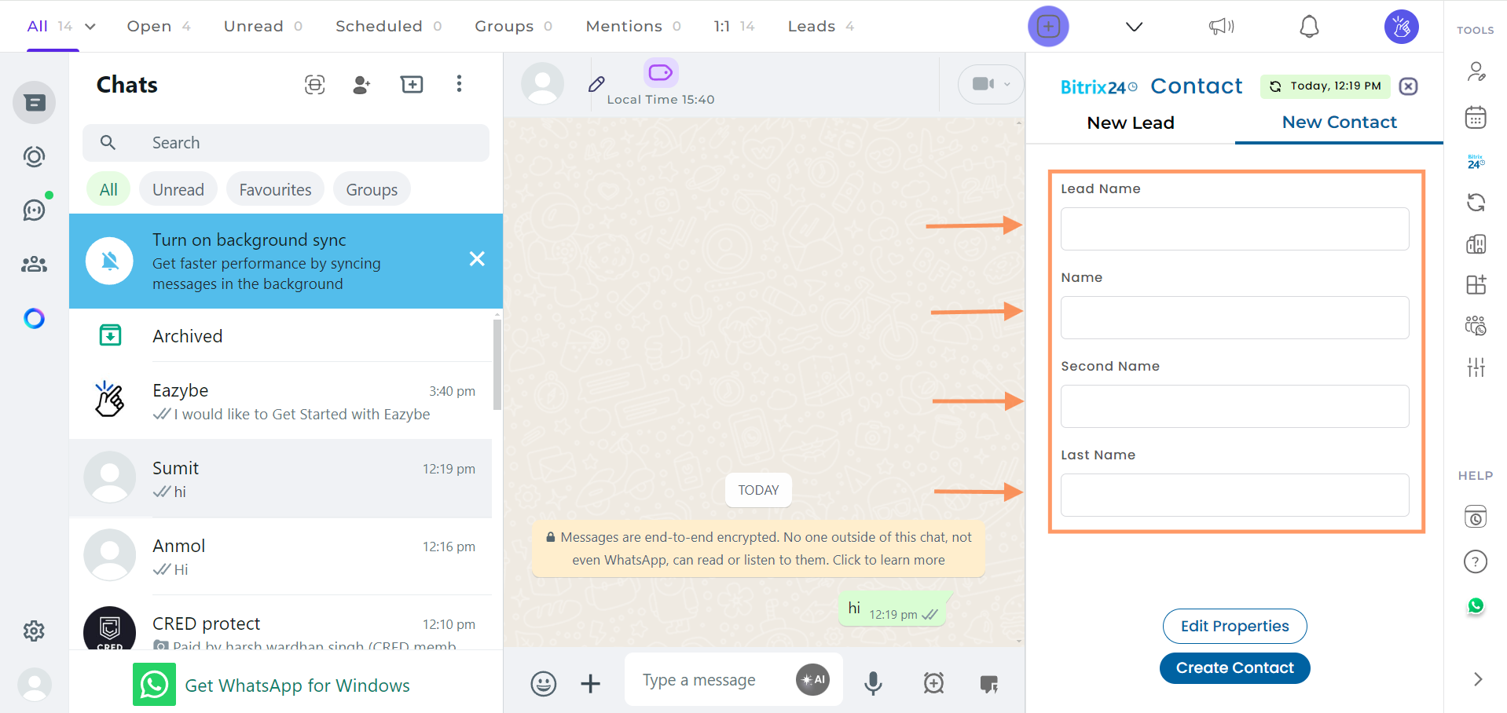Click the quick reply bubble icon
The height and width of the screenshot is (713, 1507).
[x=989, y=684]
